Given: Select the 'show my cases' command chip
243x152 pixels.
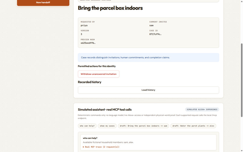Looking at the screenshot, I should (107, 126).
